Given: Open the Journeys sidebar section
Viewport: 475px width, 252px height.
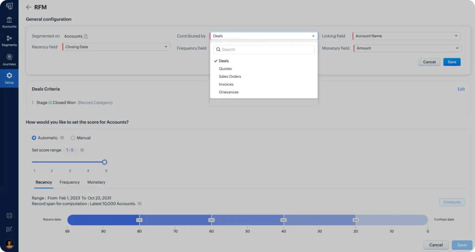Looking at the screenshot, I should (9, 60).
